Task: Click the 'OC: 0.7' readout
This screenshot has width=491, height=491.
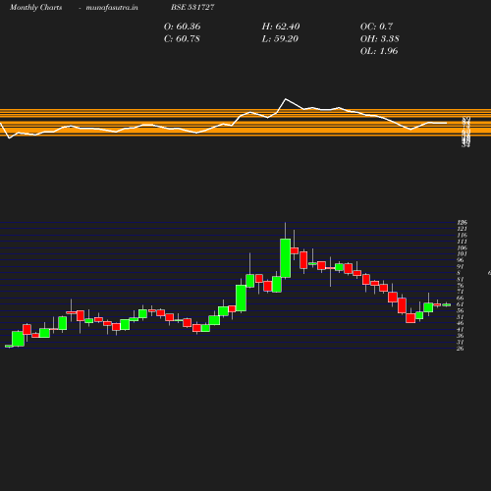Action: [x=376, y=27]
